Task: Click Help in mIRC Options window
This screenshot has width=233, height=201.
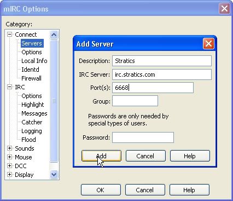Action: coord(189,190)
